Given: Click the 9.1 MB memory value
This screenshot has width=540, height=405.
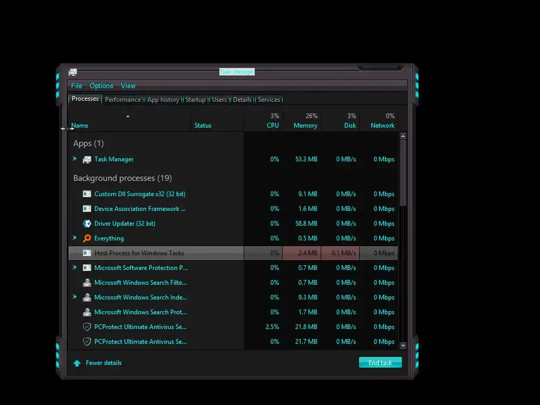Looking at the screenshot, I should point(307,194).
